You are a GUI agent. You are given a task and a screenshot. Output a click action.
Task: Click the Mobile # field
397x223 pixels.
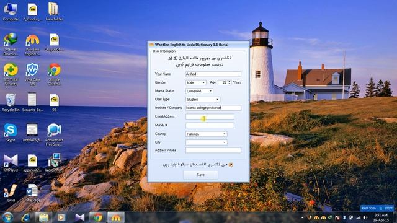[210, 125]
